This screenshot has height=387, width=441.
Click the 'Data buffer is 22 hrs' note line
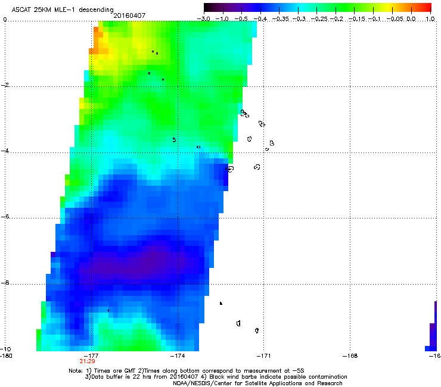(x=216, y=377)
